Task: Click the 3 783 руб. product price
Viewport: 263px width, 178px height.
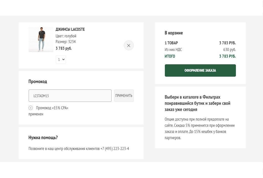Action: point(63,48)
